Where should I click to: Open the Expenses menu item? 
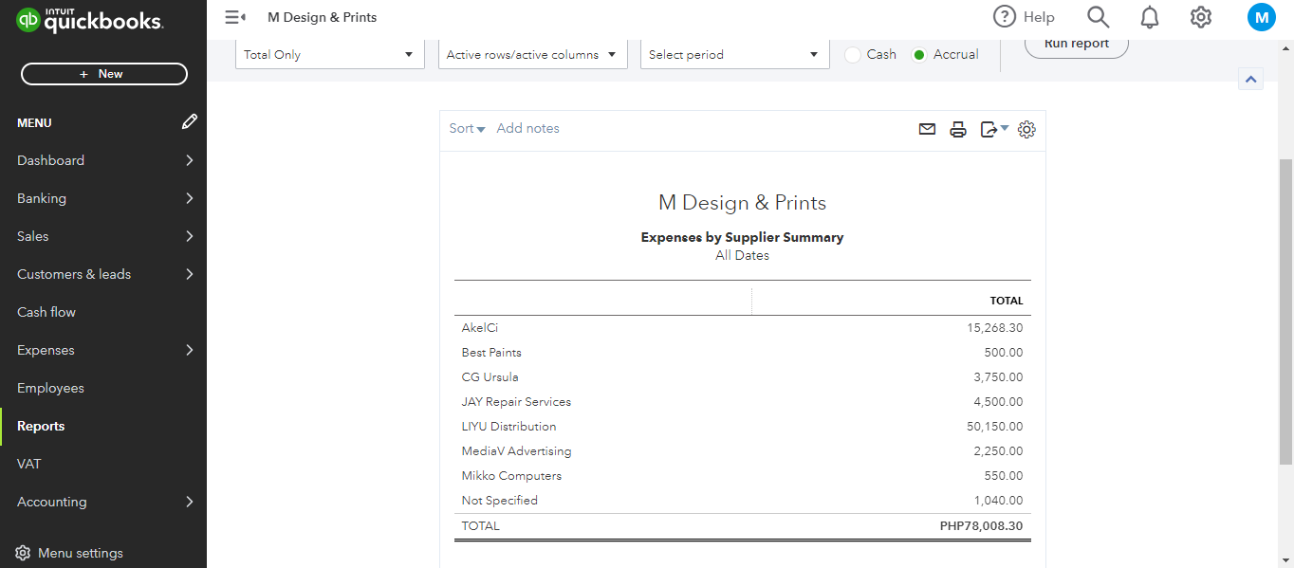[46, 350]
